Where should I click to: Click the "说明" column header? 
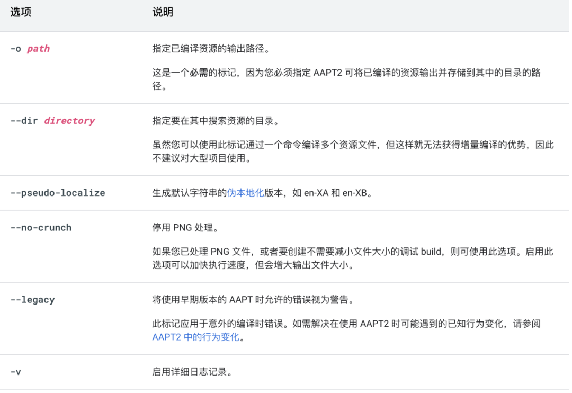(163, 12)
